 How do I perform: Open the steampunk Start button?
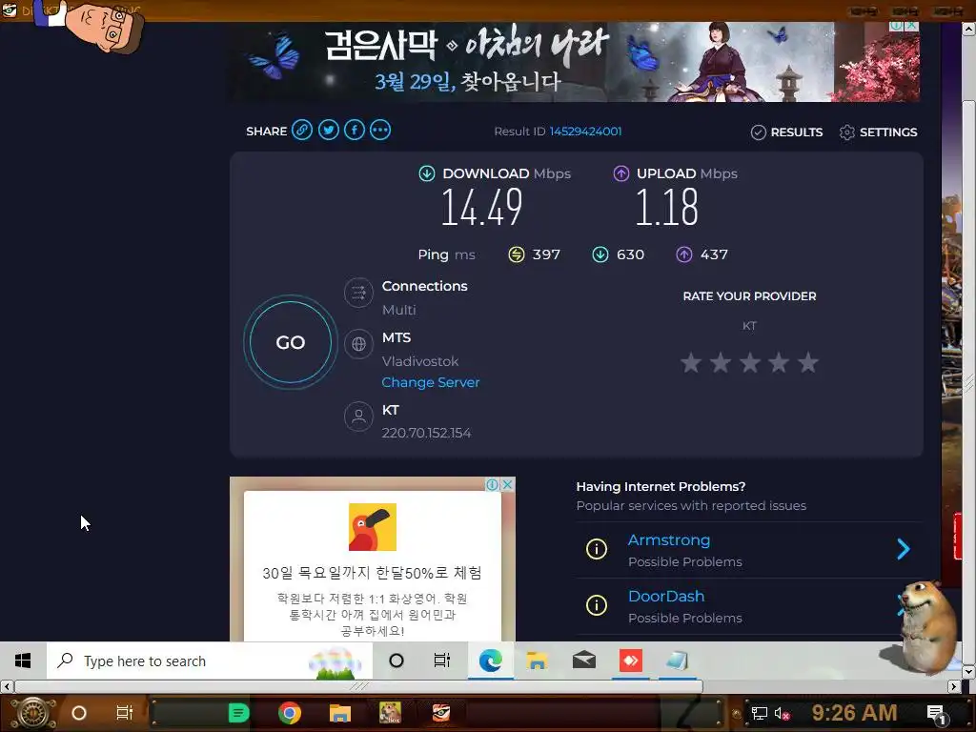coord(34,713)
